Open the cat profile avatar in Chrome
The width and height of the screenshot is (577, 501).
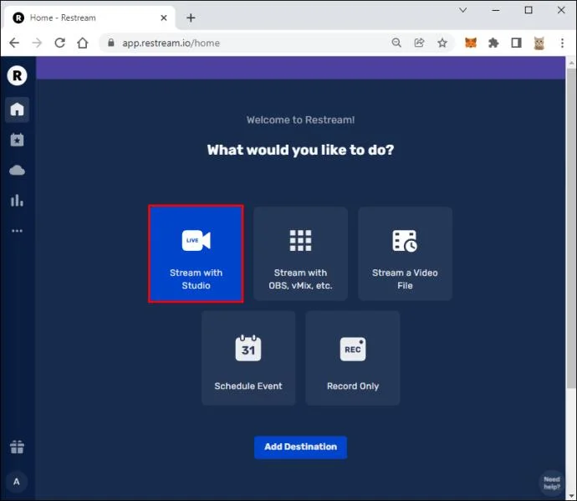click(539, 43)
